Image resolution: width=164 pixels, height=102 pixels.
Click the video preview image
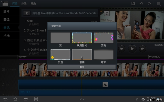click(x=132, y=25)
